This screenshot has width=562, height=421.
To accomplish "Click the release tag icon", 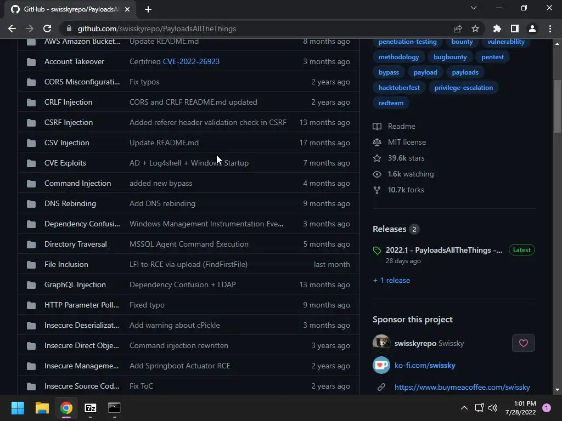I will pos(377,251).
